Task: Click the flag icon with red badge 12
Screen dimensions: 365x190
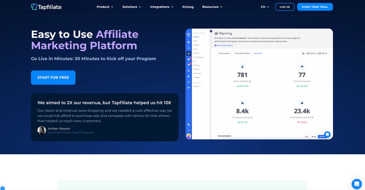Action: [x=189, y=65]
